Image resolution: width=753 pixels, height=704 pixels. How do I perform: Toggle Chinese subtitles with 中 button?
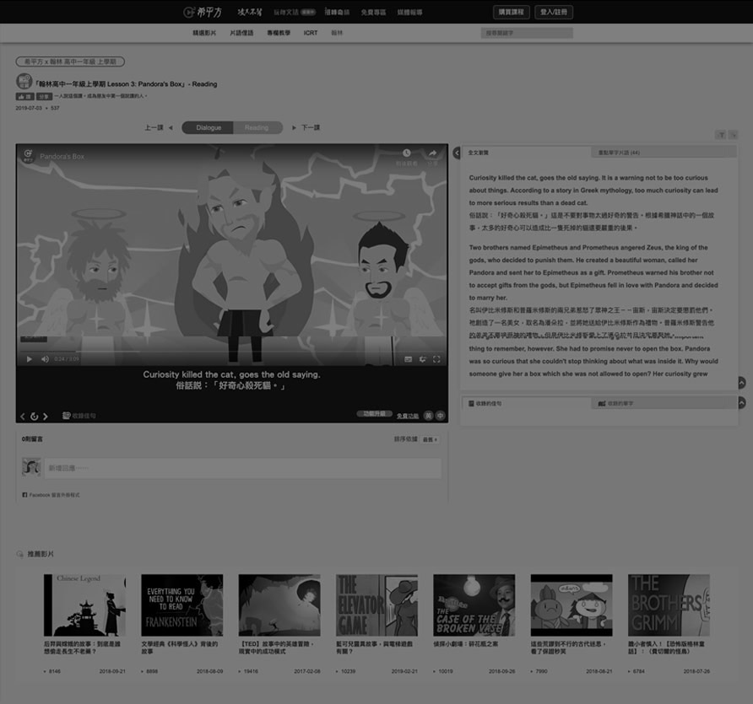[x=441, y=416]
